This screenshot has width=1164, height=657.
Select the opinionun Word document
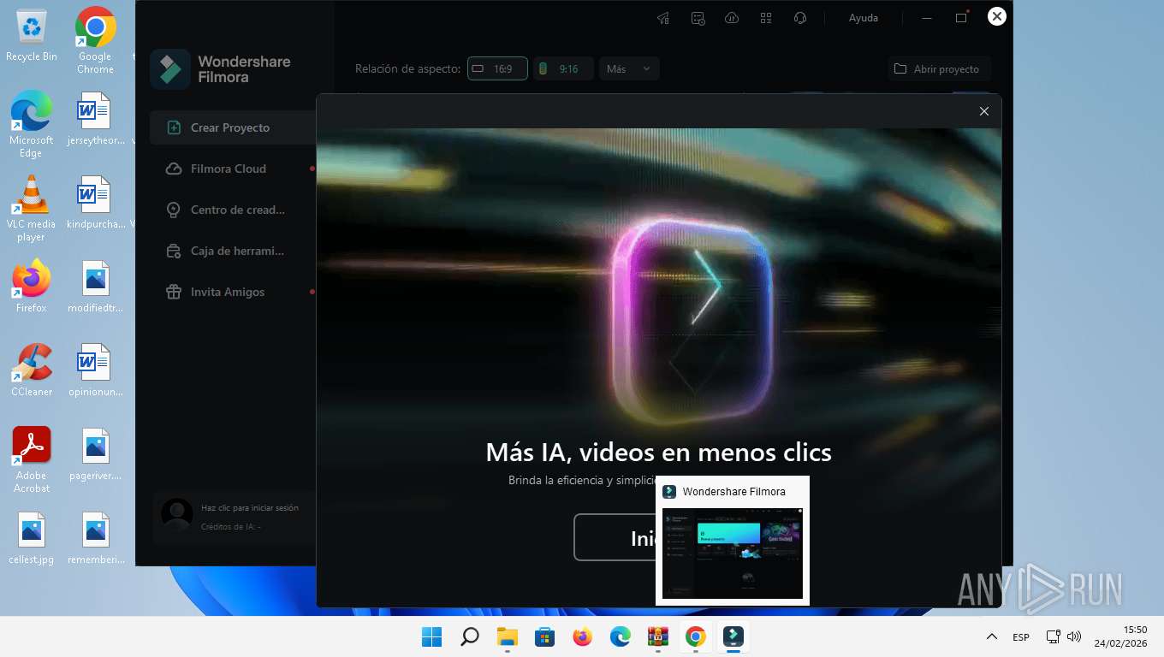[x=95, y=370]
